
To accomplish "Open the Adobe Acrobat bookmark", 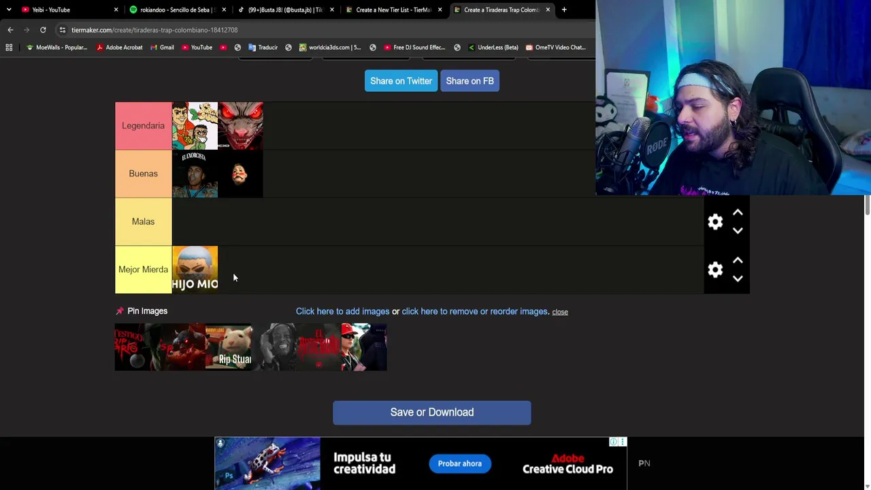I will pos(120,48).
